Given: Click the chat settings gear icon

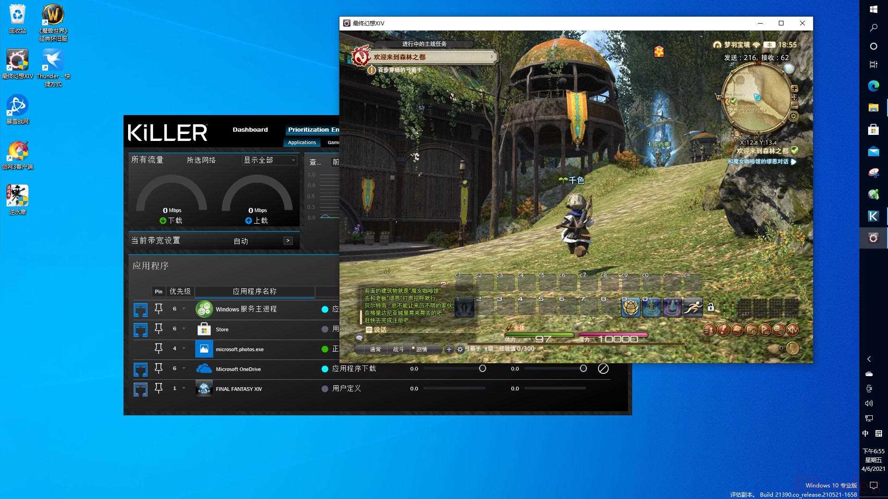Looking at the screenshot, I should (460, 349).
